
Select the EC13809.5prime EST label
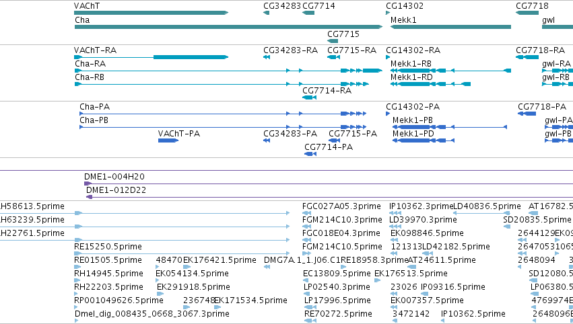click(337, 274)
